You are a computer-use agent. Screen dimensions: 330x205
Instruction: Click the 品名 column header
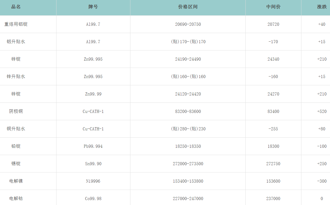pyautogui.click(x=16, y=7)
